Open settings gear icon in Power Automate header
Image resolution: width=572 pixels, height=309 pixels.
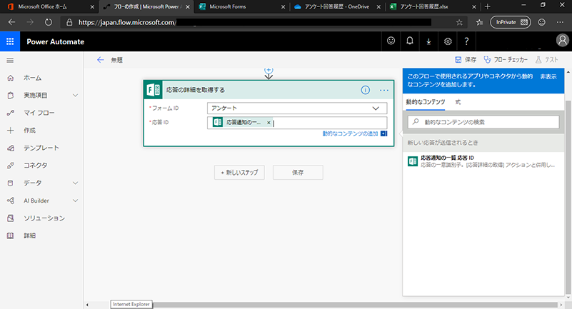(448, 41)
